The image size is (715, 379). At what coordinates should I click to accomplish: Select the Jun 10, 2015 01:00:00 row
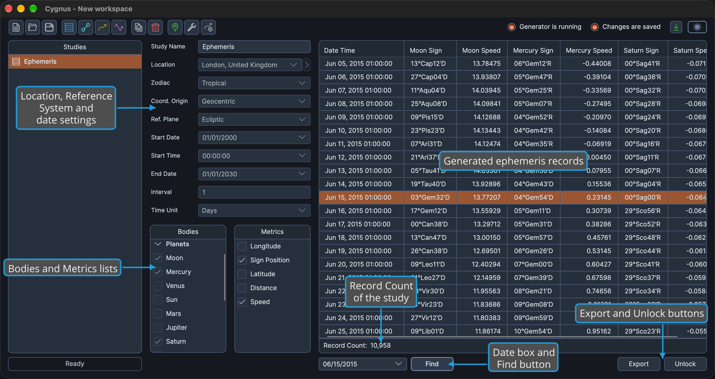(513, 131)
